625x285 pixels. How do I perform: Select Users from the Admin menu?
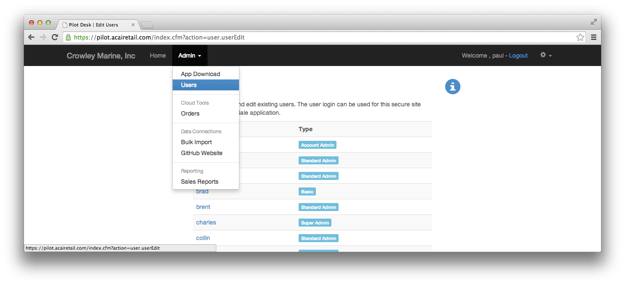189,84
